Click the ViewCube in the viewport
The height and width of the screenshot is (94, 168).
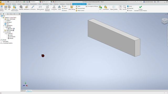click(x=165, y=21)
